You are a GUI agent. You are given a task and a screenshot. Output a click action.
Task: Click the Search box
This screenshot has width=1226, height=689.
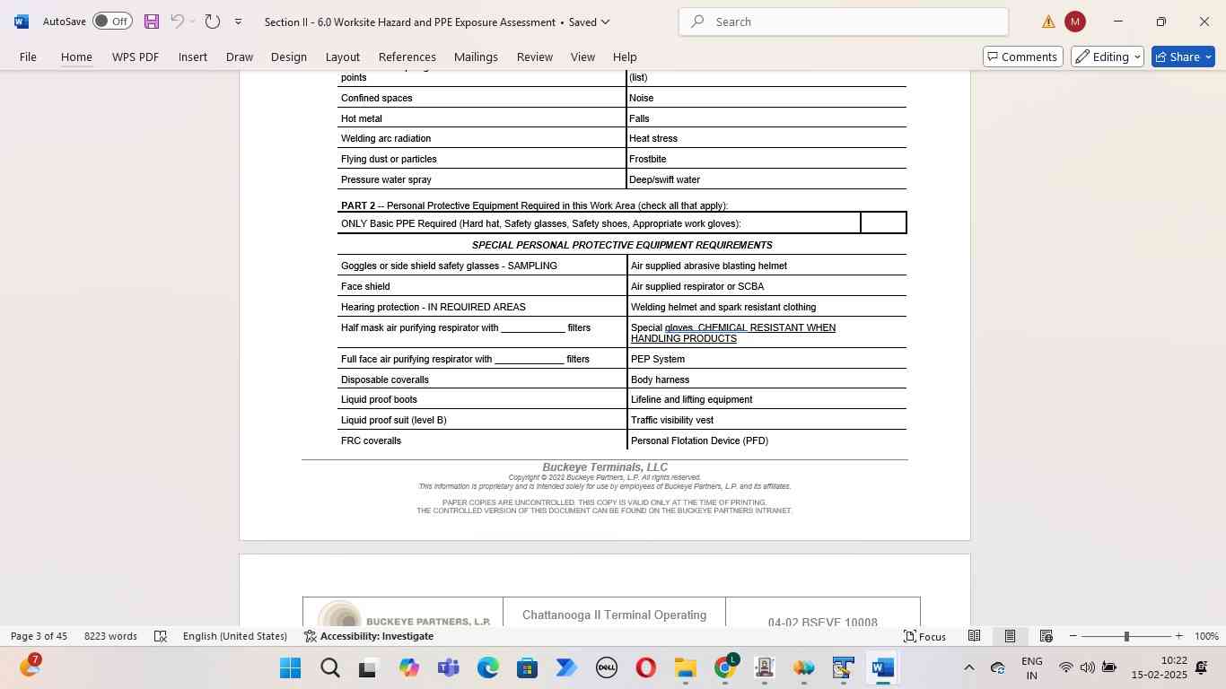[844, 22]
